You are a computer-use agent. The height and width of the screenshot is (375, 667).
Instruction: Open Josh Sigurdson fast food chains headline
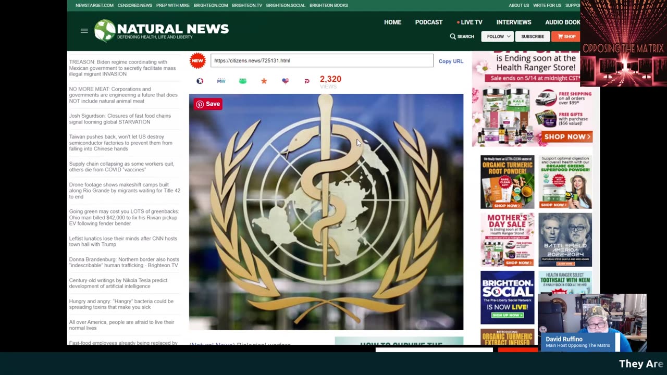120,119
